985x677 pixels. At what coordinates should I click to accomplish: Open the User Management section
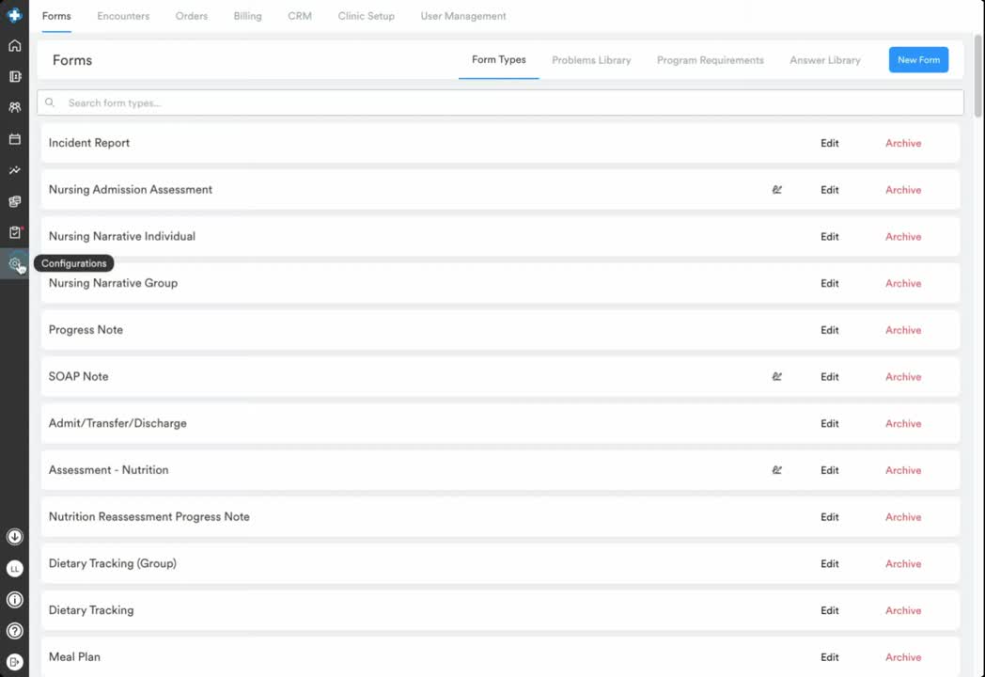click(x=462, y=15)
